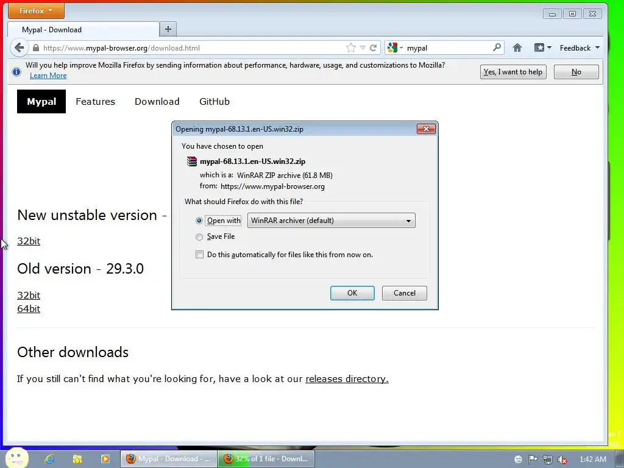This screenshot has width=624, height=468.
Task: Open the Download nav item
Action: [x=157, y=102]
